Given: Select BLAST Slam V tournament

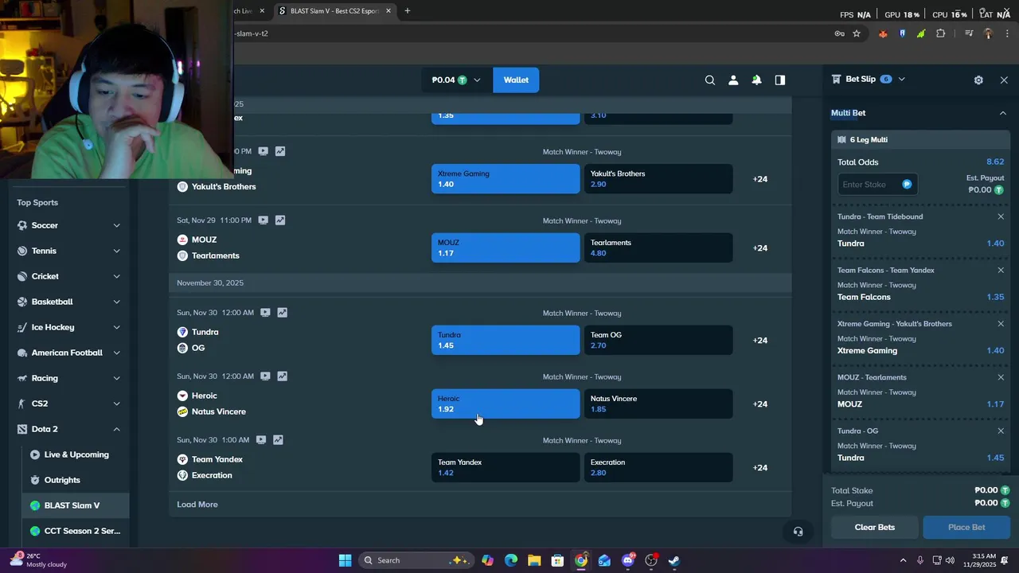Looking at the screenshot, I should pos(76,505).
